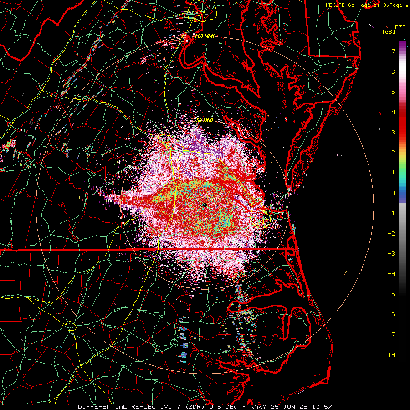The width and height of the screenshot is (410, 410).
Task: Click the 3 value on color scale
Action: (x=393, y=132)
